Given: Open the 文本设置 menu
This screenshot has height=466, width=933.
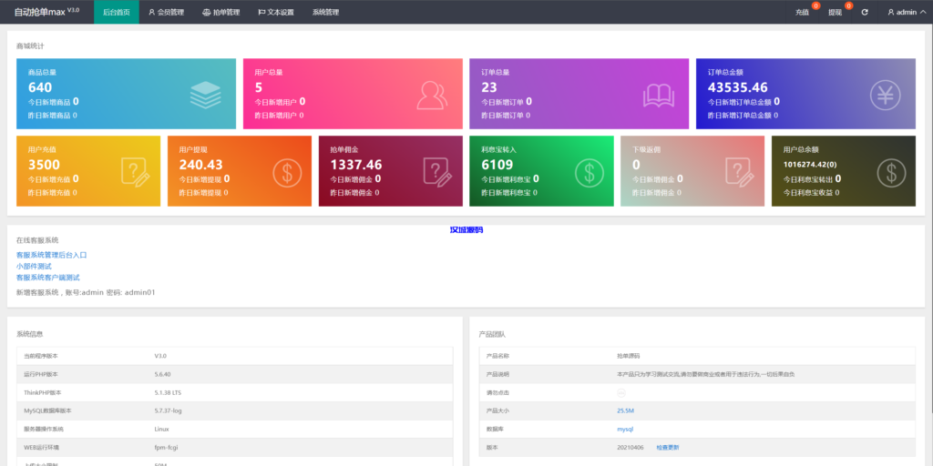Looking at the screenshot, I should point(276,12).
